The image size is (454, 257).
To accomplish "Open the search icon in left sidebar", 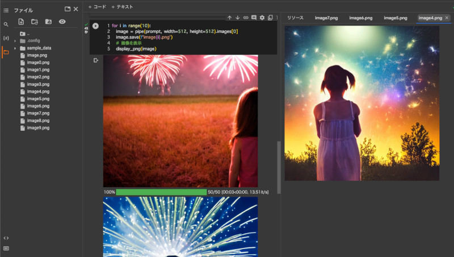I will (6, 24).
